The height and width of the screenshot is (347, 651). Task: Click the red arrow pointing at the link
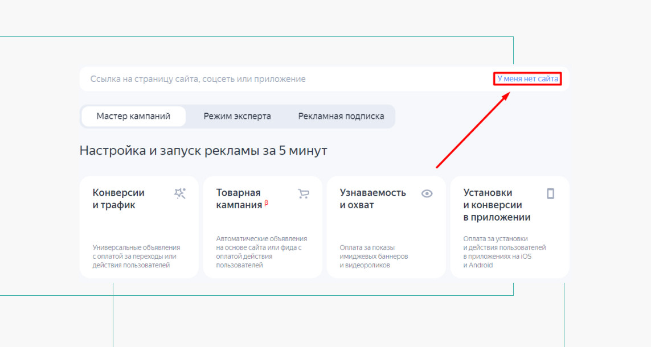(472, 130)
